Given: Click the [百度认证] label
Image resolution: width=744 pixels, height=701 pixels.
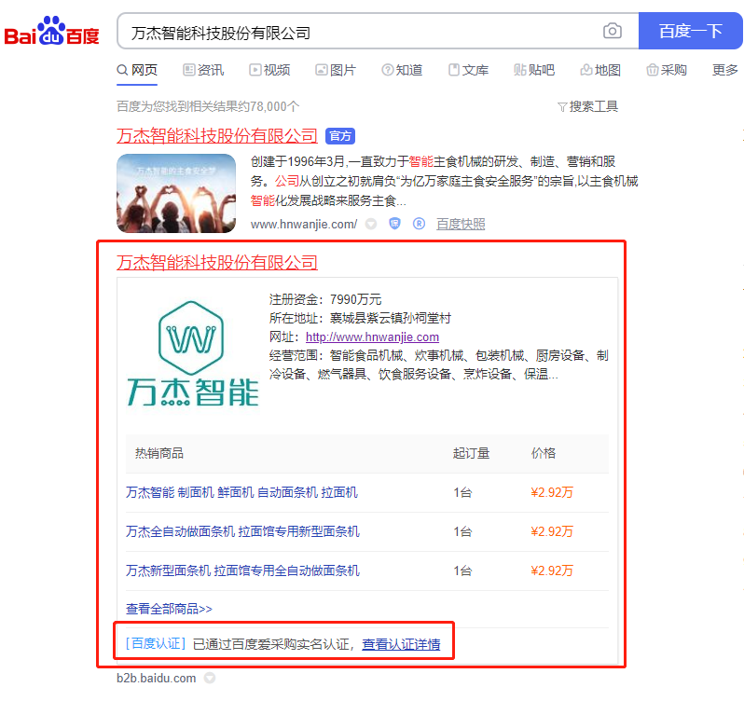Looking at the screenshot, I should (156, 643).
